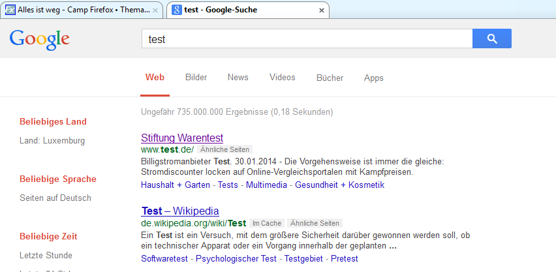556x272 pixels.
Task: Select the test - Google-Suche tab
Action: pos(247,10)
